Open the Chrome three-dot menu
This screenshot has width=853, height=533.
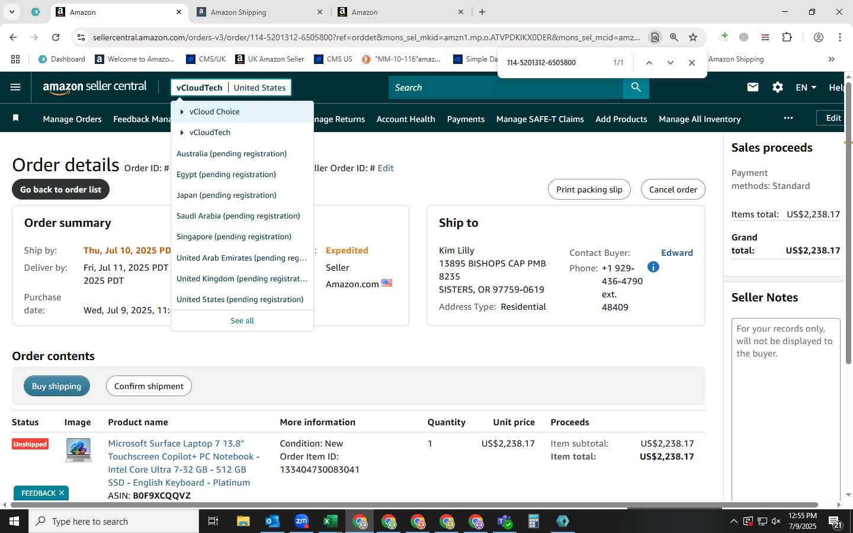pyautogui.click(x=840, y=37)
